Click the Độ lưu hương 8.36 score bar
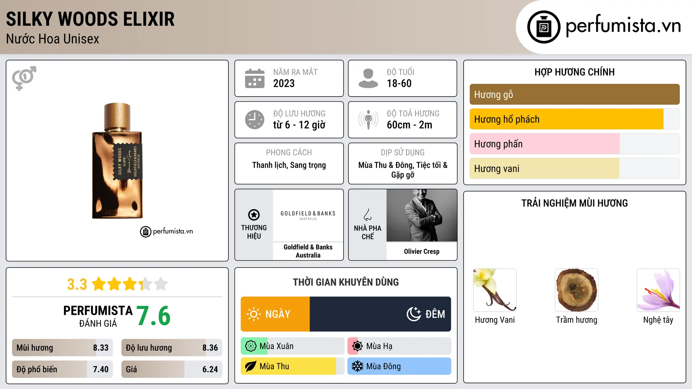The width and height of the screenshot is (692, 389). point(172,348)
